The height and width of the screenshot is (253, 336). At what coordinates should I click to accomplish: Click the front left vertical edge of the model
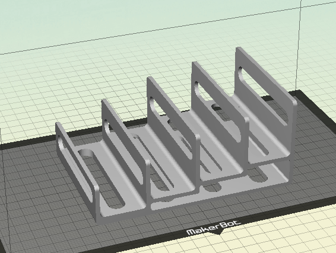point(98,206)
